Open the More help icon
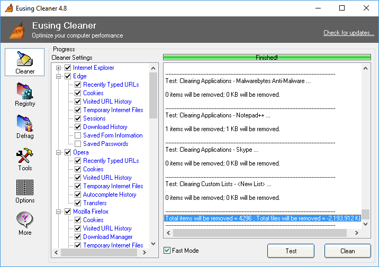Screen dimensions: 379x267 (x=25, y=224)
